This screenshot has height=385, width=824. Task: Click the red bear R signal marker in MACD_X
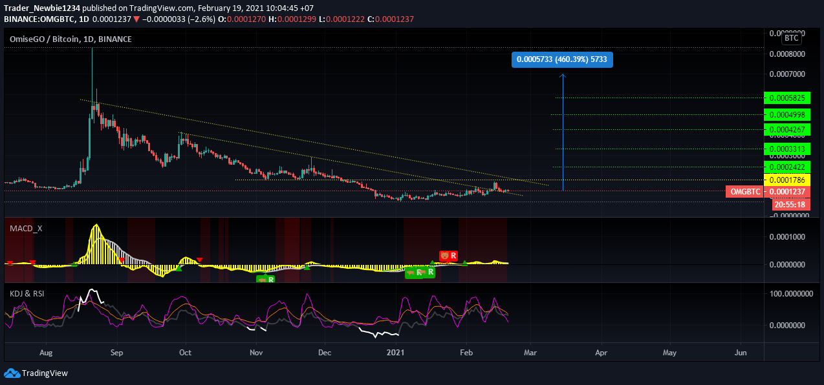(x=448, y=256)
